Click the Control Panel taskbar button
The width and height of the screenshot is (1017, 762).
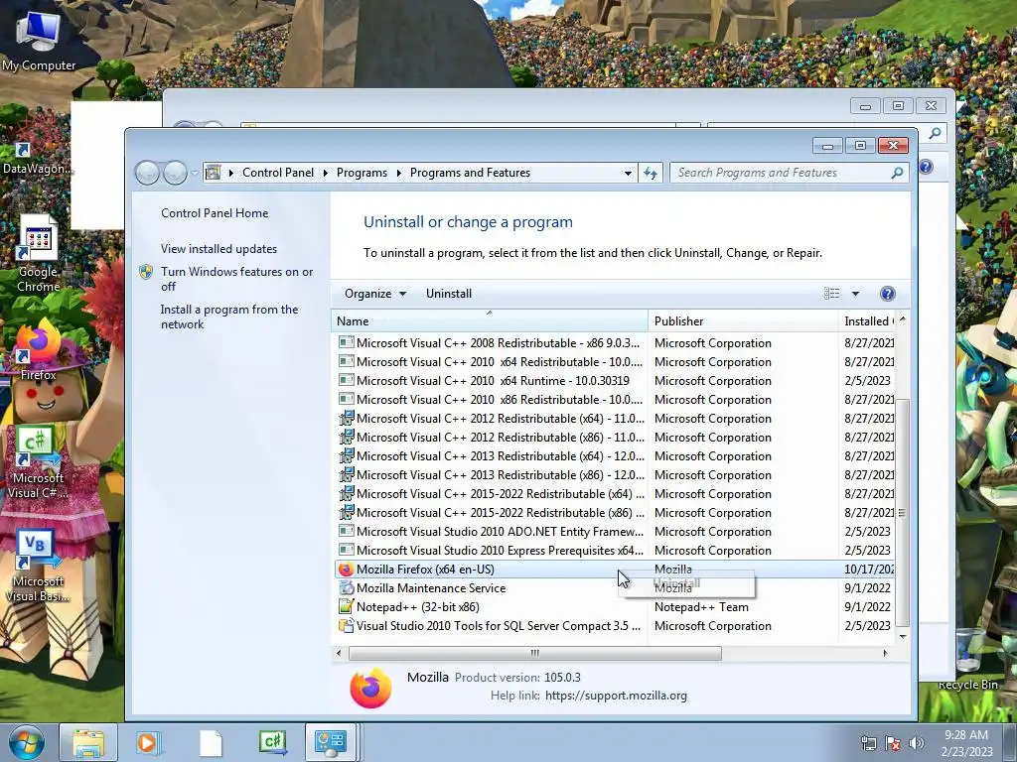331,742
